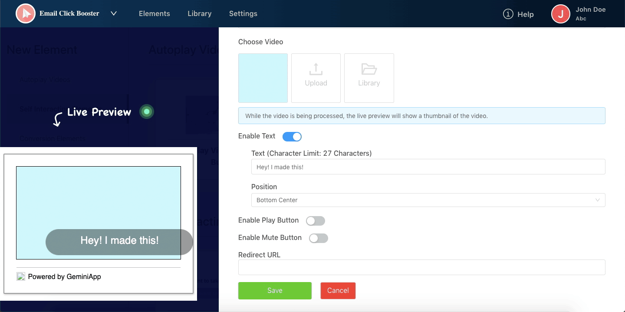Expand the chevron next to Email Click Booster
Image resolution: width=625 pixels, height=312 pixels.
[x=114, y=13]
